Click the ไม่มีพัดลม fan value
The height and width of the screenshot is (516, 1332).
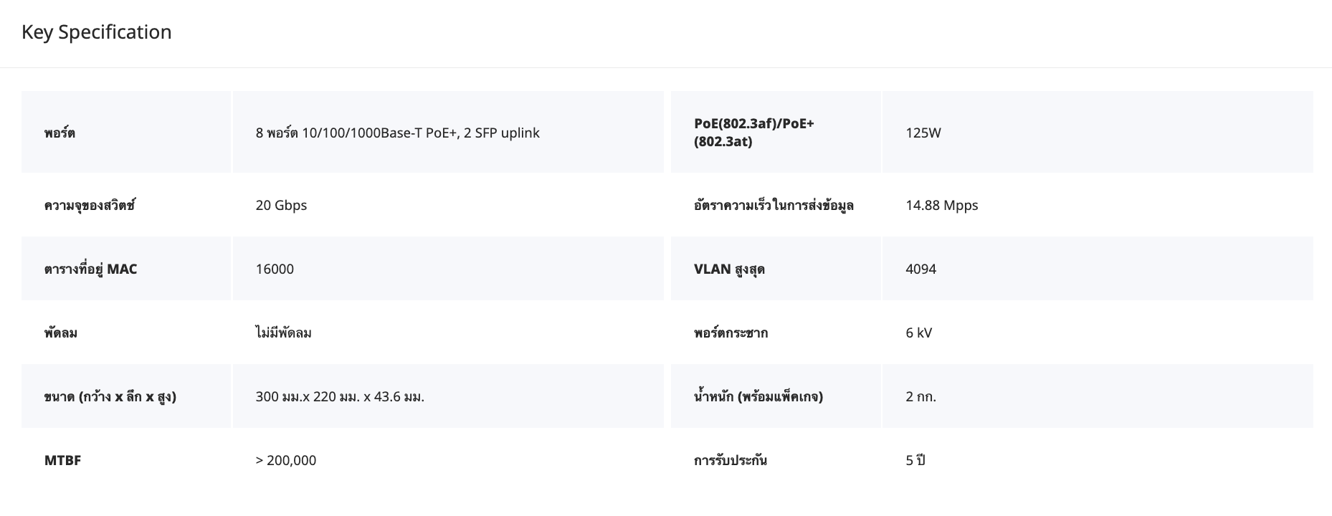[283, 333]
